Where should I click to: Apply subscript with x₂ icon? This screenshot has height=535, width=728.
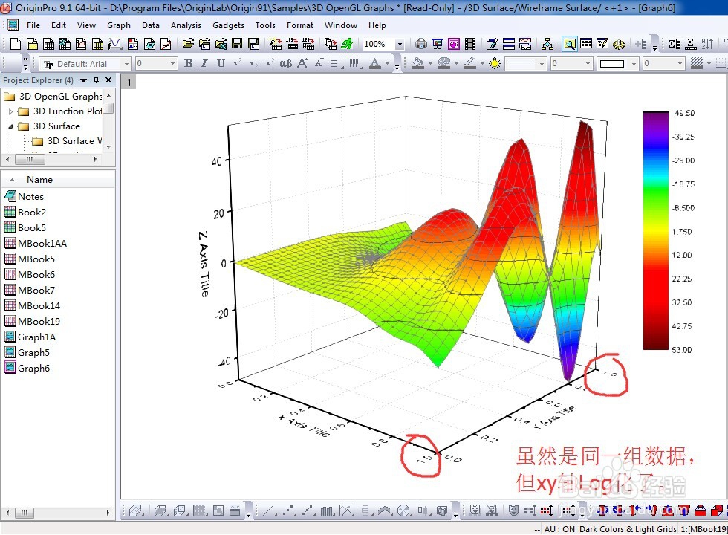point(253,63)
